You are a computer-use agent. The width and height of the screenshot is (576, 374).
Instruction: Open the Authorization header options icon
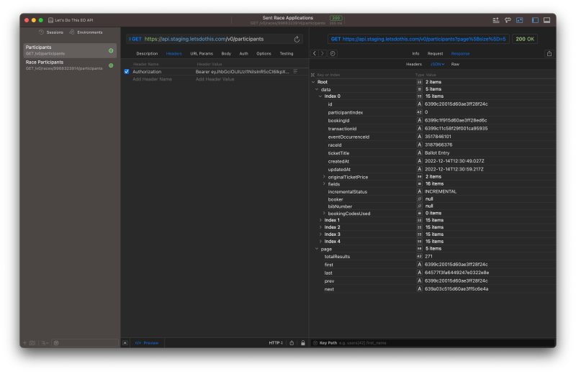(295, 72)
